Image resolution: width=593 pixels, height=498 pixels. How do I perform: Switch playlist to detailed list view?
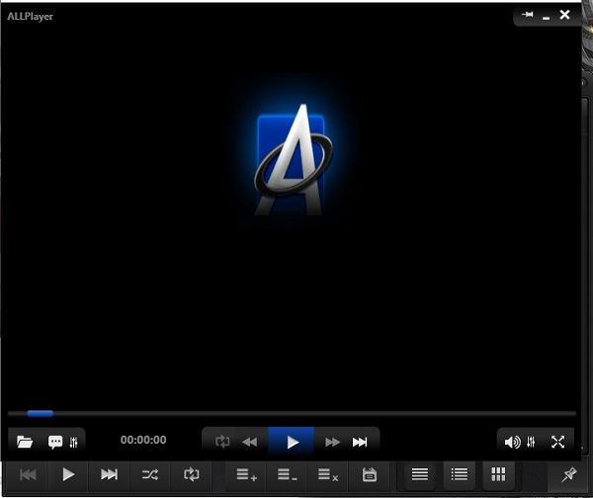point(460,474)
